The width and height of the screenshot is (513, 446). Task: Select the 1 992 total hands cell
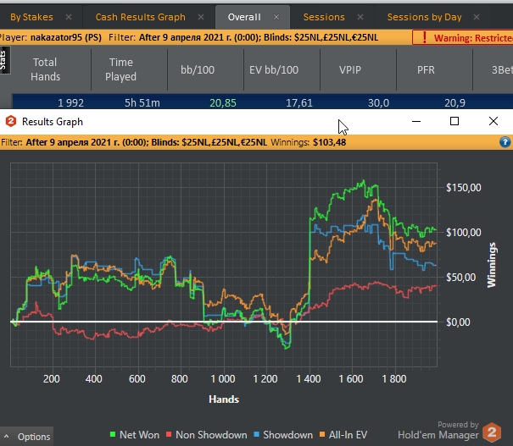coord(70,103)
